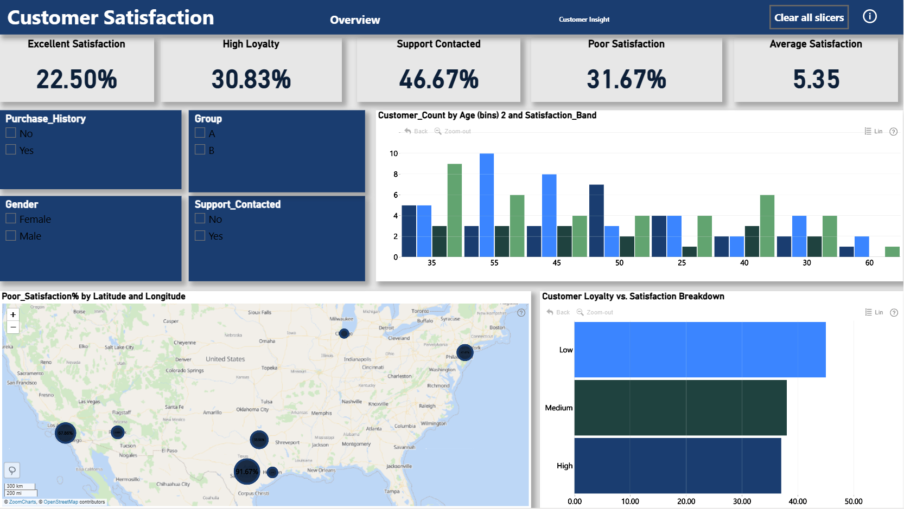Switch to the Overview page
The image size is (904, 509).
coord(355,20)
